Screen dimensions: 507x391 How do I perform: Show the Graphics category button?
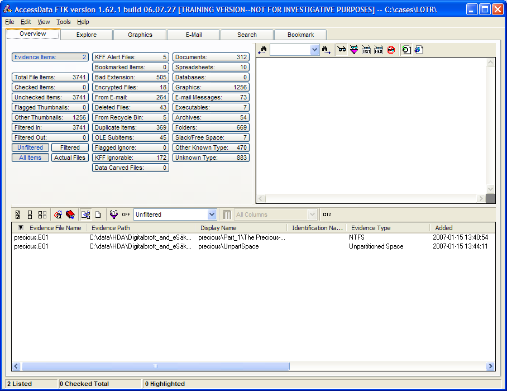(x=211, y=87)
